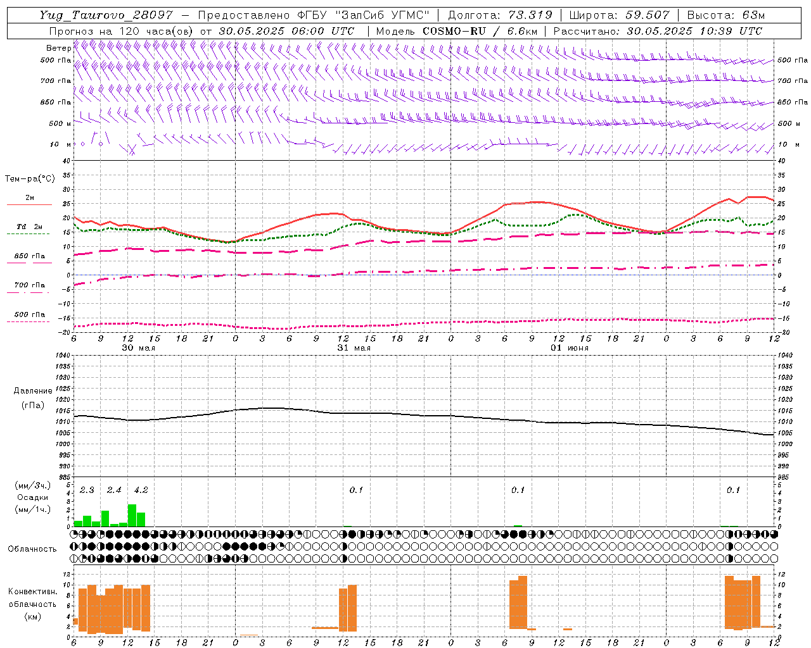Click the Облачность cloud cover label
The width and height of the screenshot is (811, 648).
[32, 549]
